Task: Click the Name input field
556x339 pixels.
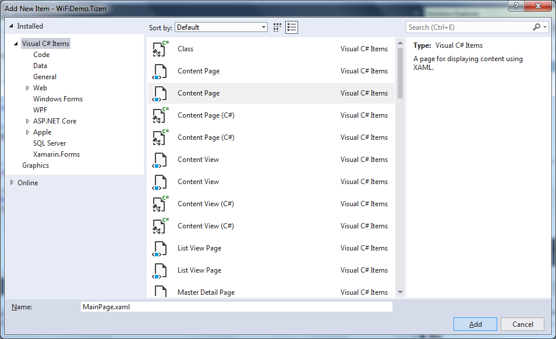Action: click(x=236, y=307)
